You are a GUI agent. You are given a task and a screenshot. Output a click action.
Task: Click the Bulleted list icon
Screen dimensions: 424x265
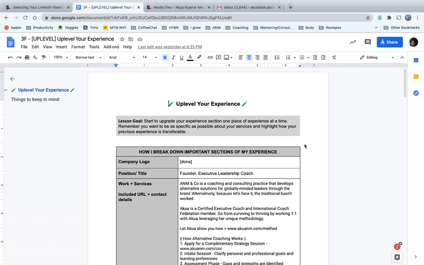coord(302,57)
